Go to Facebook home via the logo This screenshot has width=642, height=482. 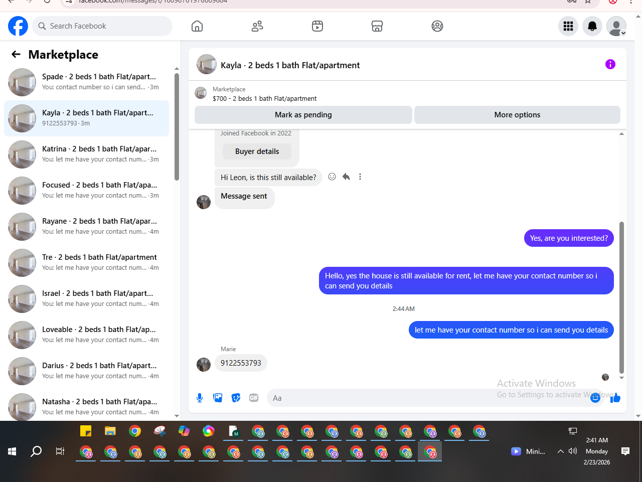pyautogui.click(x=18, y=26)
